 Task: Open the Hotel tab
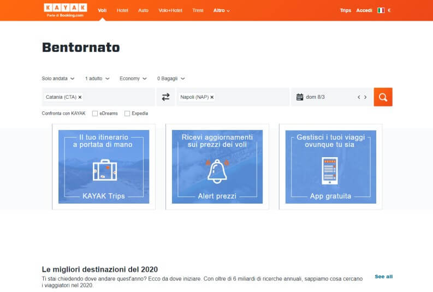coord(122,10)
